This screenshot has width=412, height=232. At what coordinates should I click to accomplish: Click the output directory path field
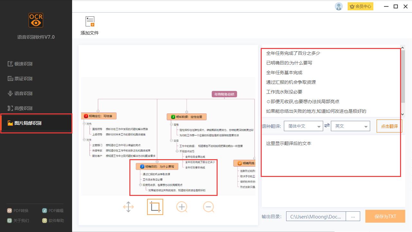pos(316,216)
